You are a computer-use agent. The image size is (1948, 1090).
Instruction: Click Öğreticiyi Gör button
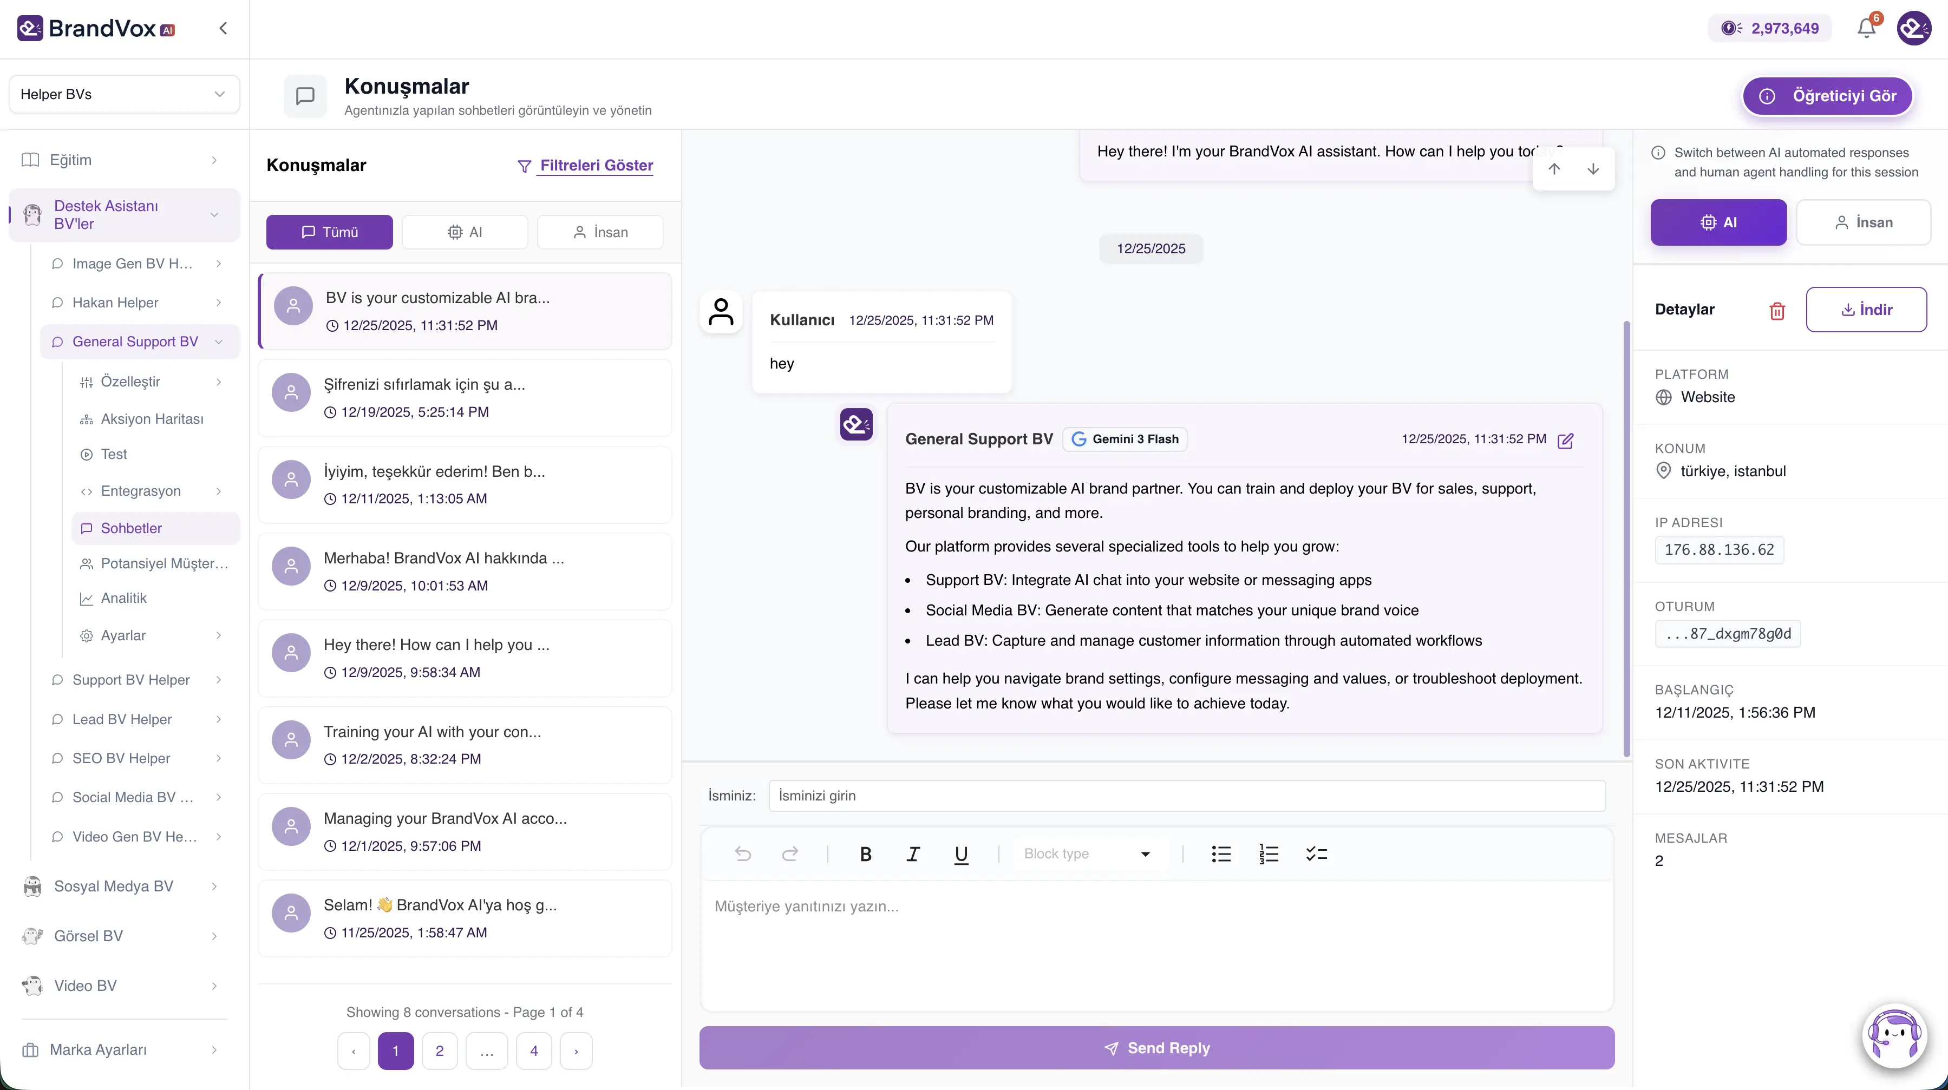point(1828,96)
